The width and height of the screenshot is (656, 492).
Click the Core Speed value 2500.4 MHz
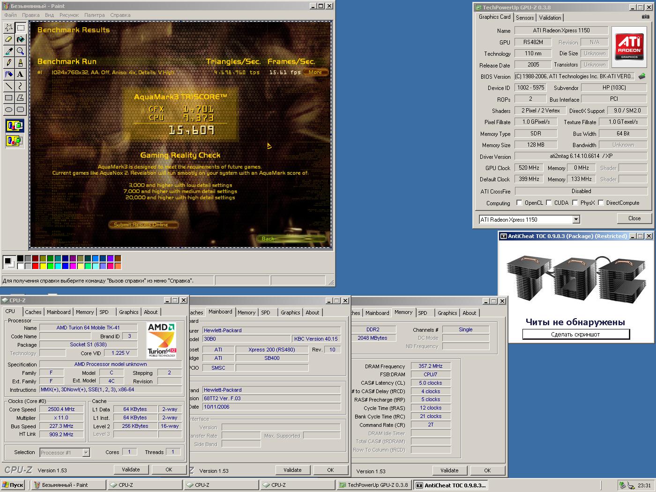(x=61, y=409)
